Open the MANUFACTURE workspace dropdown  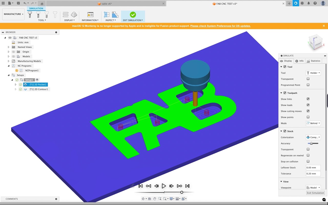click(14, 14)
